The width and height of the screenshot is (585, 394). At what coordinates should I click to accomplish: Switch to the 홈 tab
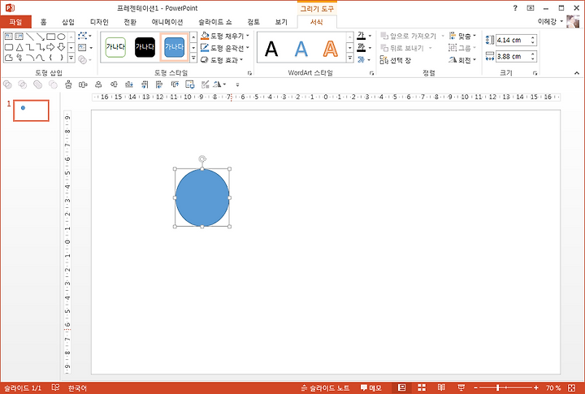pos(44,22)
